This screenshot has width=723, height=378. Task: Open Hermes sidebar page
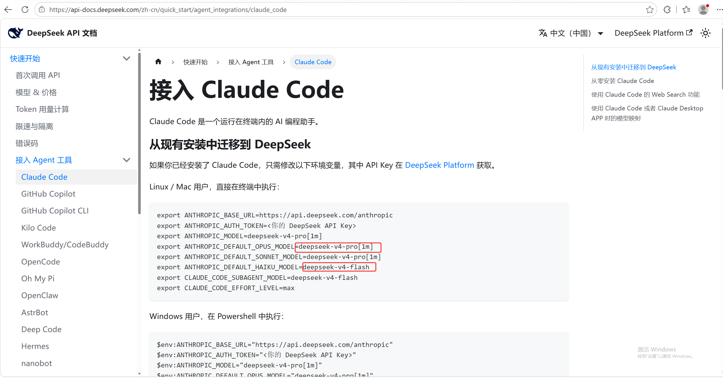(35, 346)
